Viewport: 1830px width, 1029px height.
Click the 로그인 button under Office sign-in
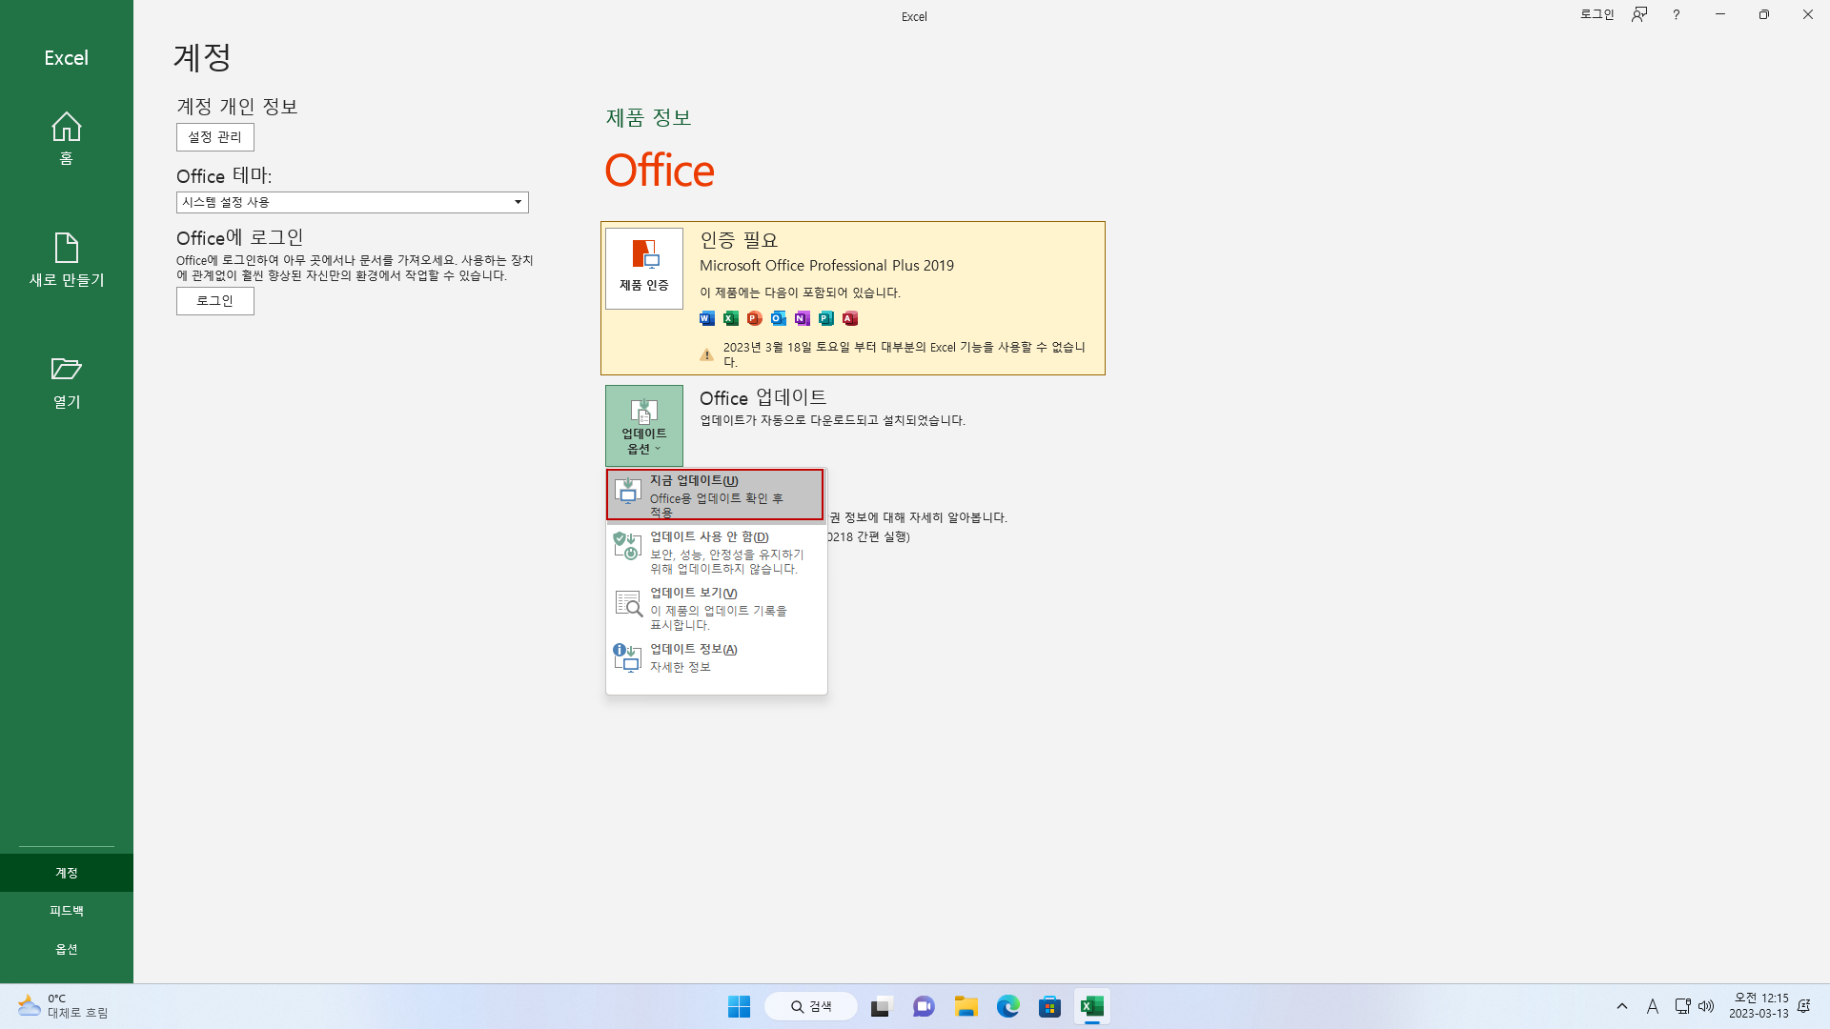[215, 301]
